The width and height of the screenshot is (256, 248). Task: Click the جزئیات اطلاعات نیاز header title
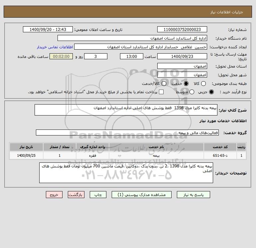[x=227, y=12]
